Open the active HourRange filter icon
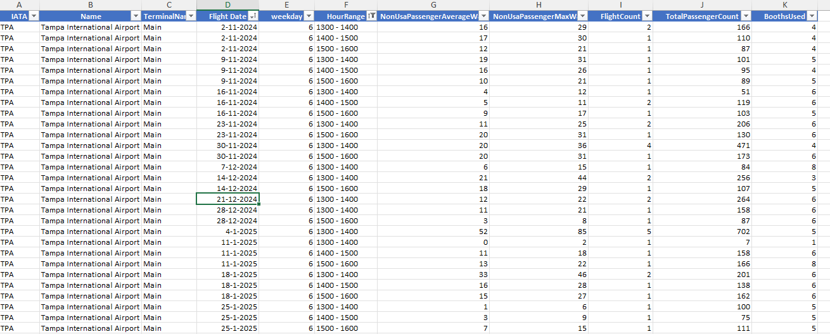The width and height of the screenshot is (830, 334). [x=371, y=16]
